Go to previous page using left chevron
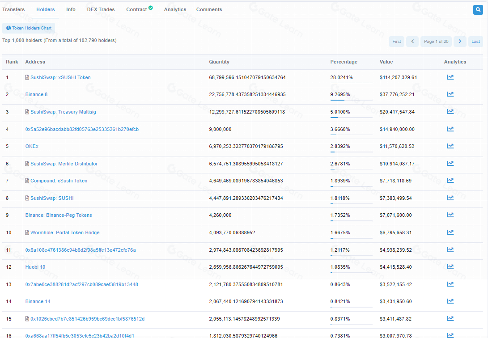The height and width of the screenshot is (338, 488). [412, 42]
